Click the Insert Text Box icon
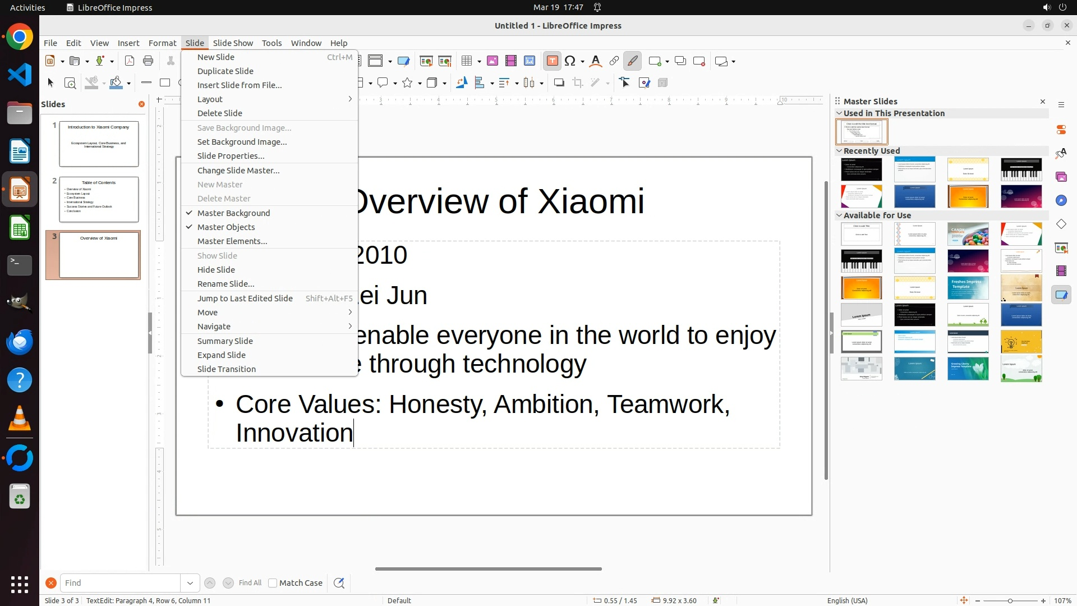The width and height of the screenshot is (1077, 606). pos(552,61)
